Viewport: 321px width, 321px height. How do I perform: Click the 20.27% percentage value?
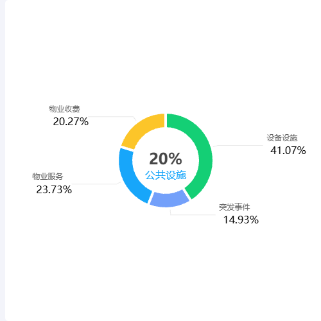click(71, 121)
